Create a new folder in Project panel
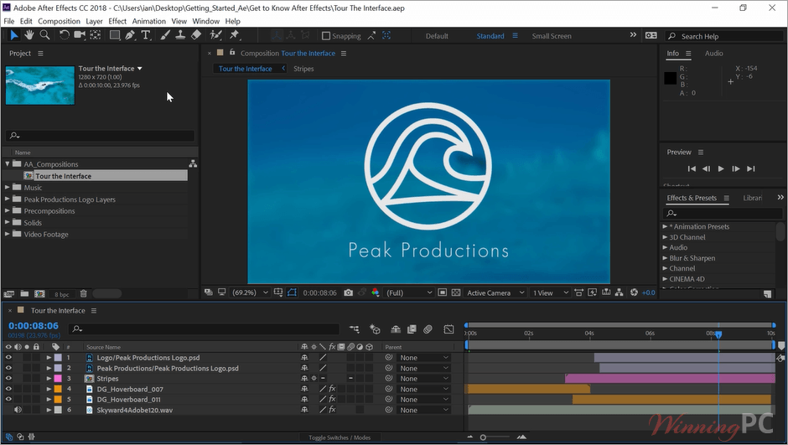 (24, 294)
